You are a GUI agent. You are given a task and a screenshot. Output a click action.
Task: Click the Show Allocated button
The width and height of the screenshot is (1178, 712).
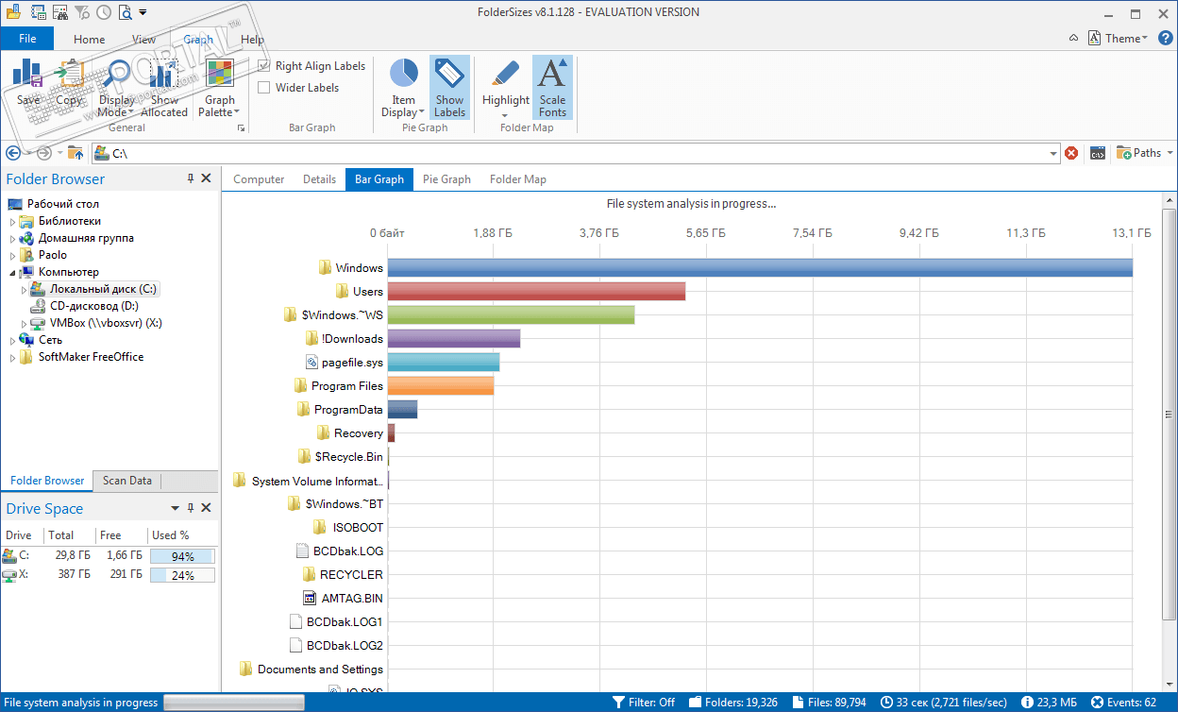(164, 88)
